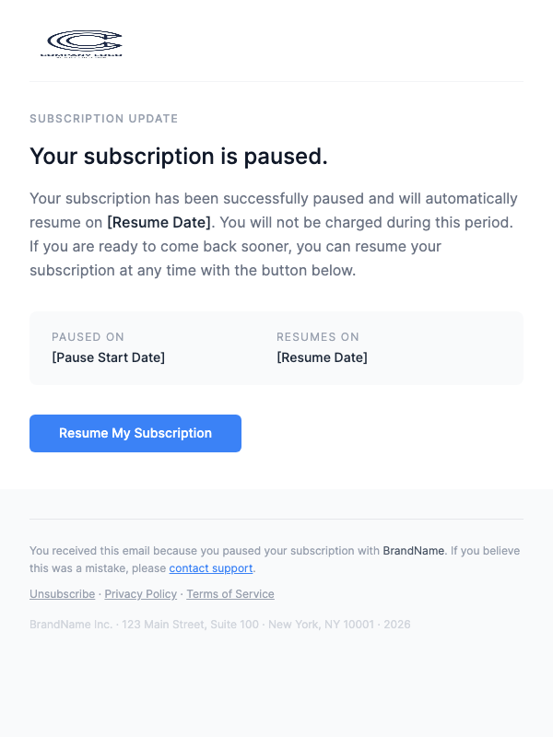
Task: Click the SUBSCRIPTION UPDATE label
Action: 103,119
